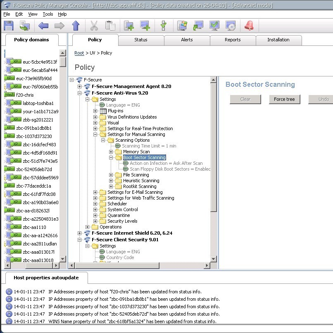Expand the F-Secure Management Agent 8.20 node
Screen dimensions: 333x333
tap(78, 87)
